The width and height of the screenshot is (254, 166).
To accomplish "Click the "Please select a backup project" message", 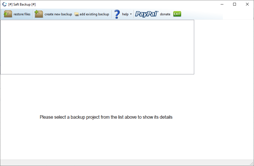I will (x=106, y=117).
